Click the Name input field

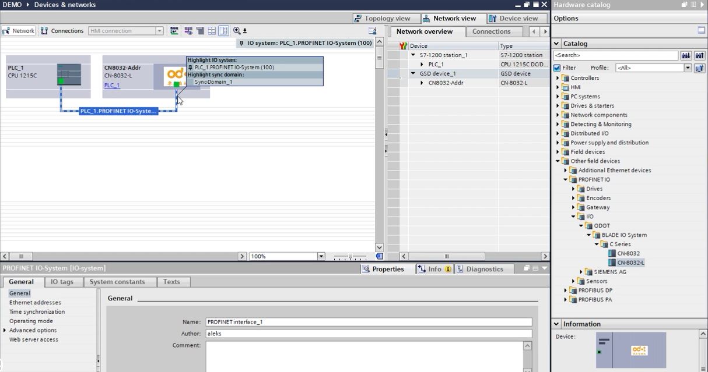coord(369,322)
